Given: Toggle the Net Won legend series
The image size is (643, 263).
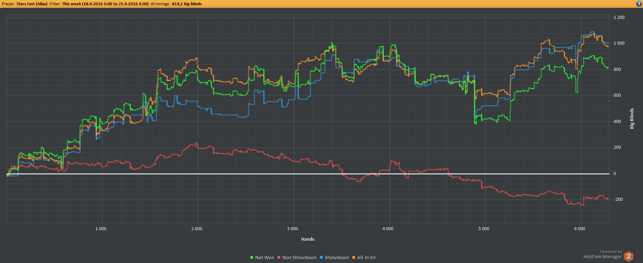Looking at the screenshot, I should (x=262, y=257).
